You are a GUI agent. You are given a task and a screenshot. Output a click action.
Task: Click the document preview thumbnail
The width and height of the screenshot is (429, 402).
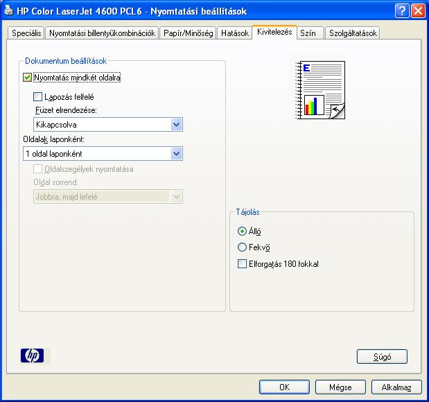[320, 90]
